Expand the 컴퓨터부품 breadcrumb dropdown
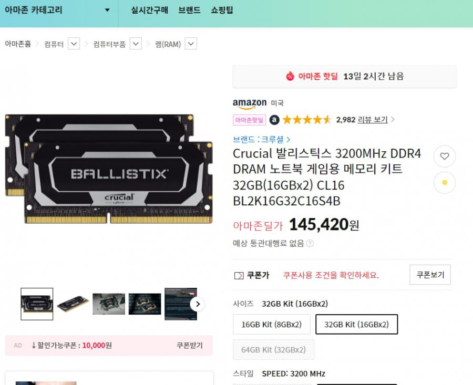Image resolution: width=473 pixels, height=385 pixels. 136,44
